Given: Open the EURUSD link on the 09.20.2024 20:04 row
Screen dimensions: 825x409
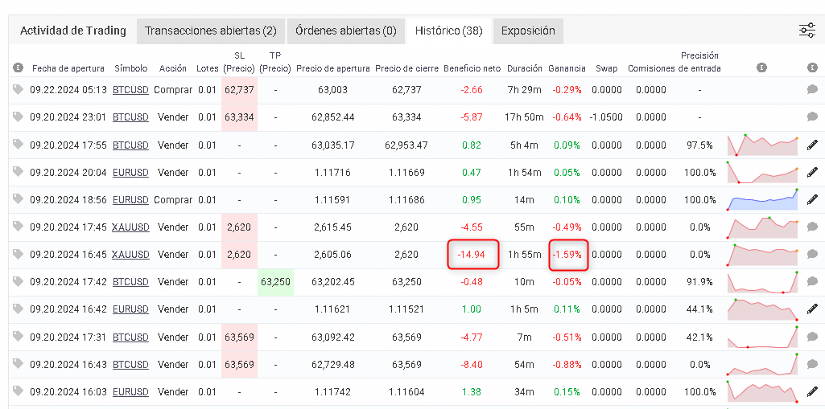Looking at the screenshot, I should pos(130,172).
